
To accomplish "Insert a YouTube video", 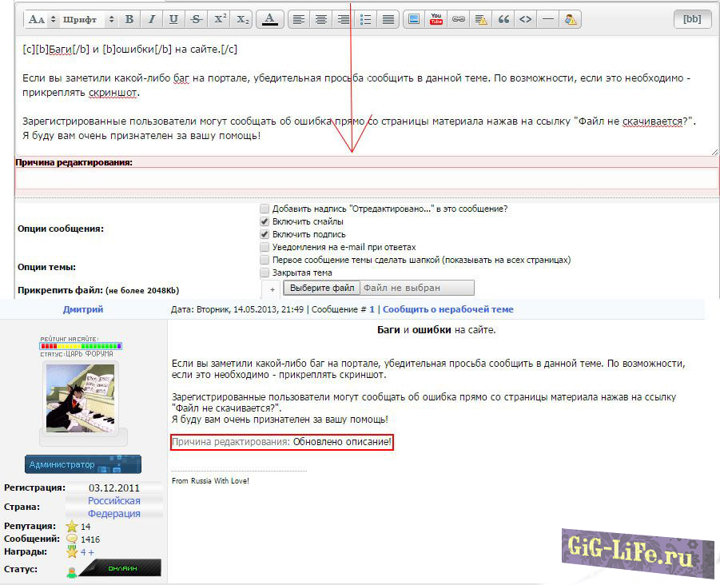I will pyautogui.click(x=436, y=19).
